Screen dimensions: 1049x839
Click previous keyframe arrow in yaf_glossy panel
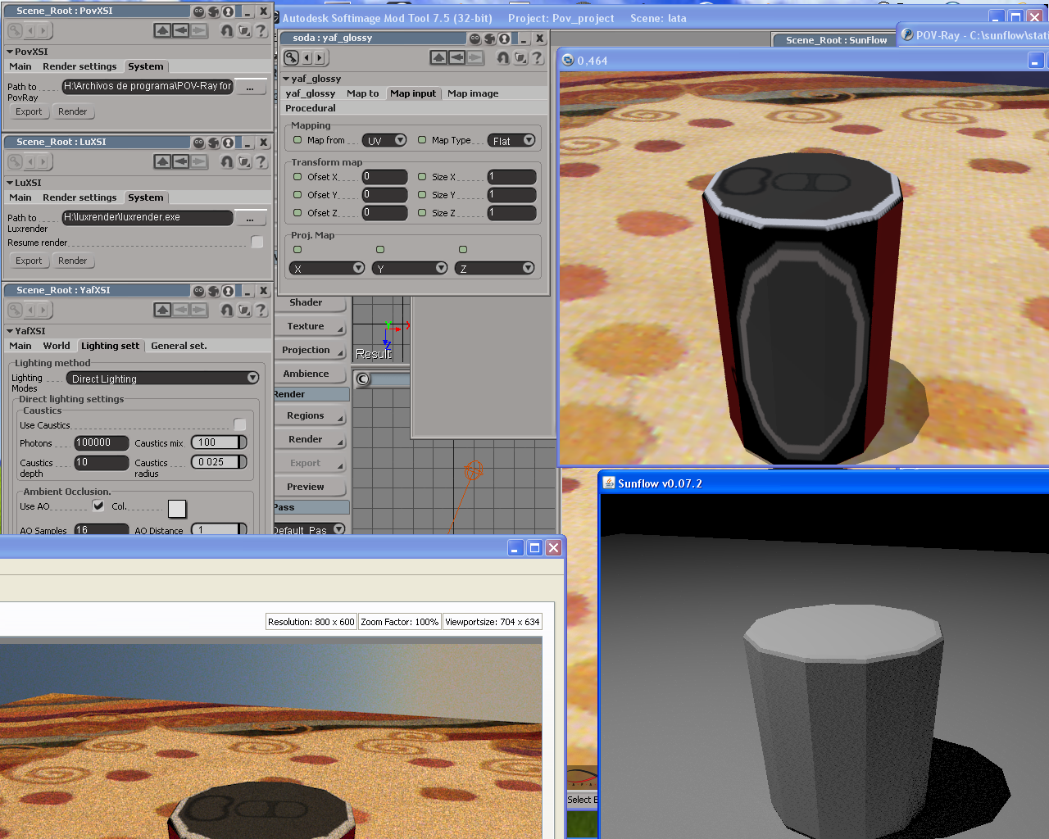pyautogui.click(x=307, y=57)
